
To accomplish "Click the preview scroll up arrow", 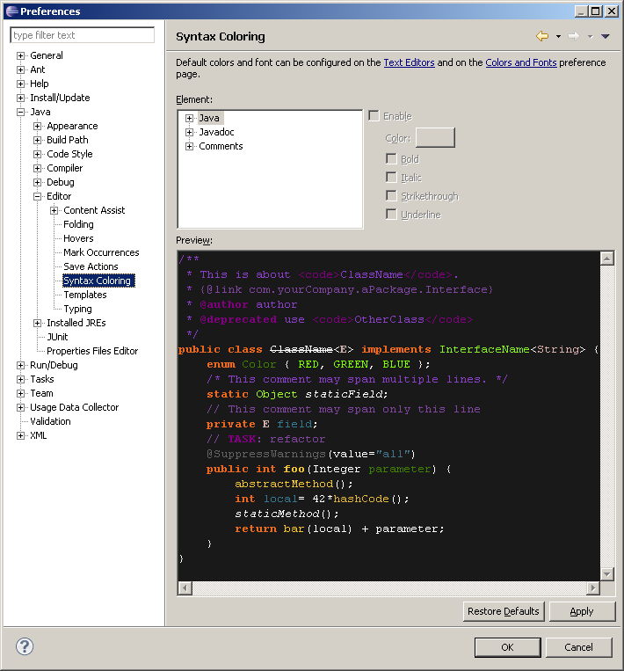I will click(607, 259).
